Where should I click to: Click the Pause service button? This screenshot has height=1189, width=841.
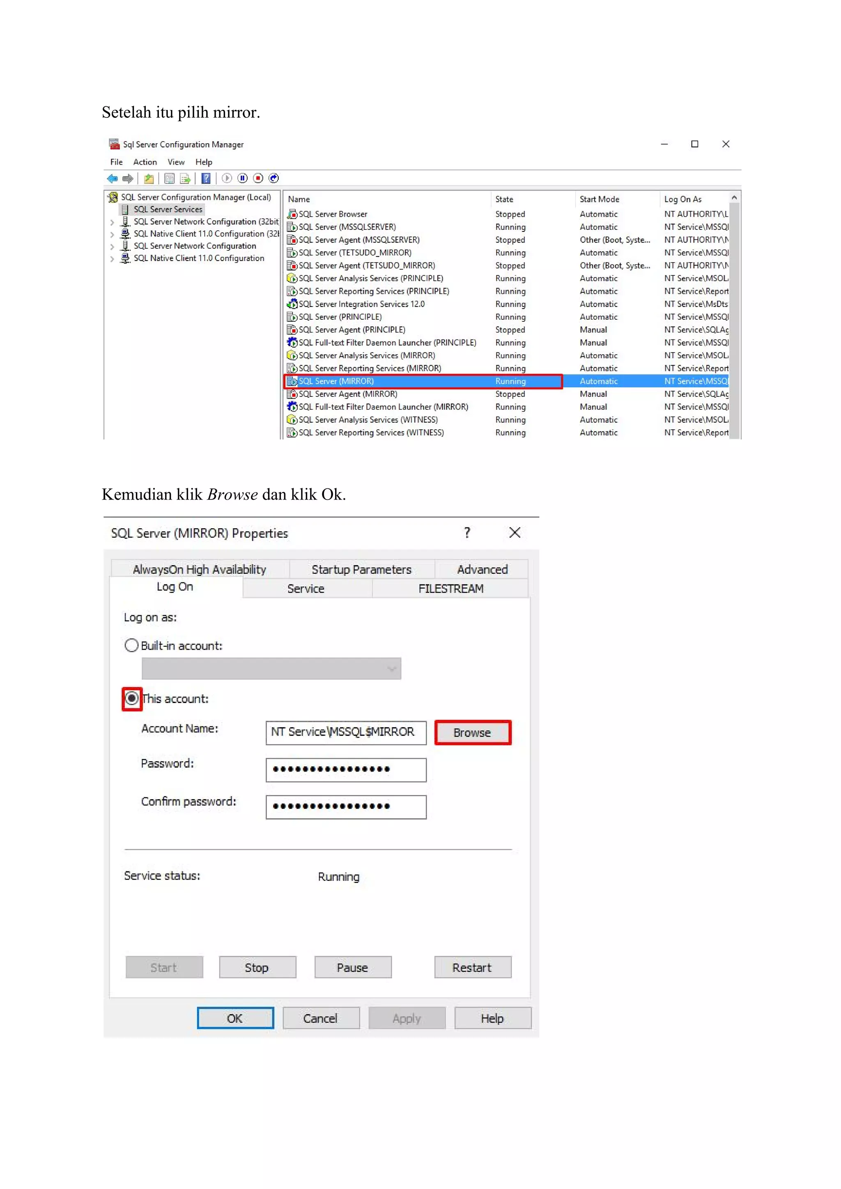(353, 967)
